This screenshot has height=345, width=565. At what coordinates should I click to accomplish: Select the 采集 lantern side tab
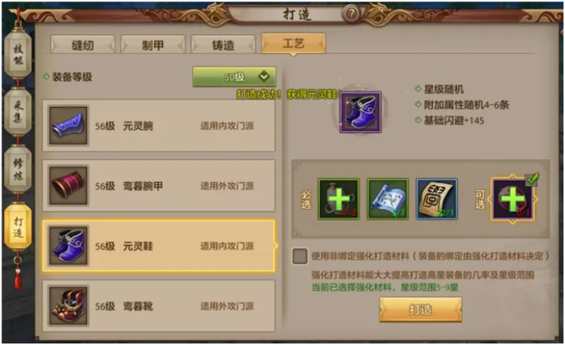pyautogui.click(x=18, y=111)
